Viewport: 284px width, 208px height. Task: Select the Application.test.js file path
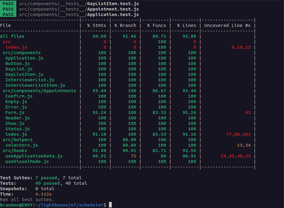click(79, 15)
